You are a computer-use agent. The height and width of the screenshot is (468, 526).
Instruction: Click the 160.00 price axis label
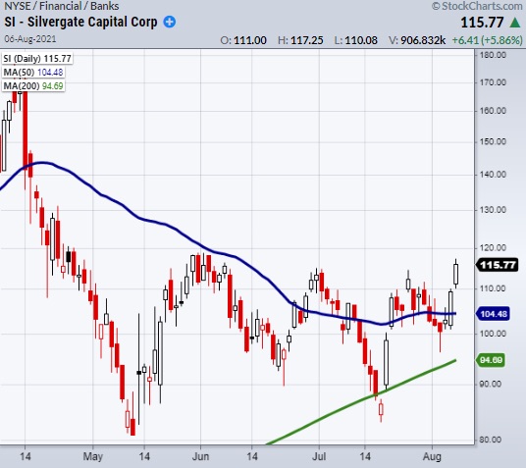point(493,111)
